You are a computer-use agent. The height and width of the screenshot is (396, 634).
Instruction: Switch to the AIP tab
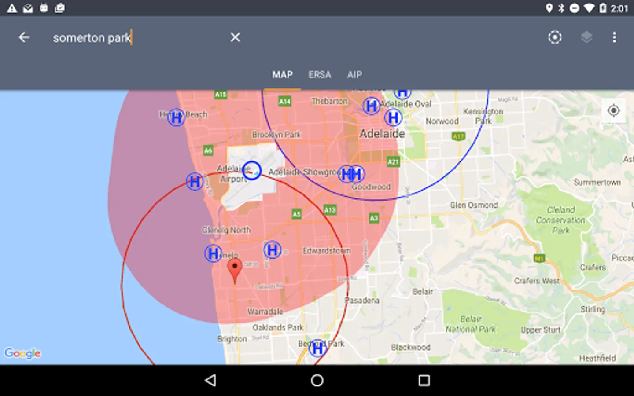pyautogui.click(x=354, y=75)
